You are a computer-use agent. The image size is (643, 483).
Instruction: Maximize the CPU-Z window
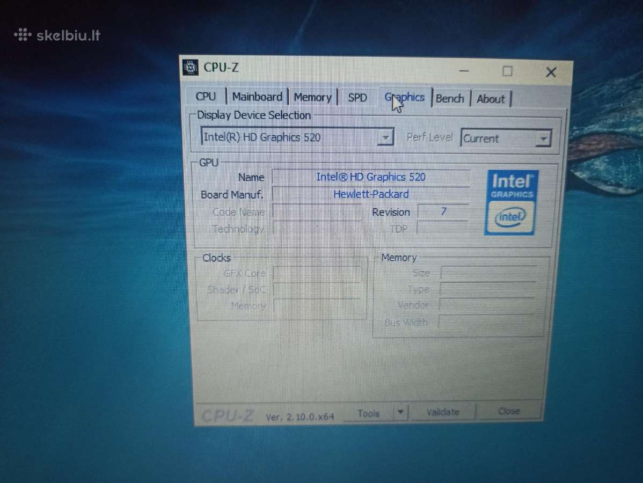(x=507, y=71)
